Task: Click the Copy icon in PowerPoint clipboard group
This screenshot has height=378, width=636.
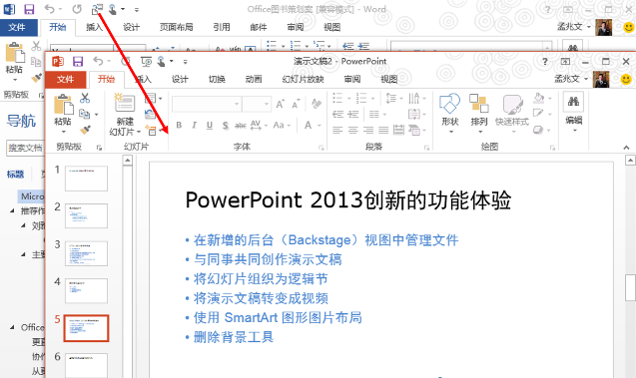Action: pos(84,115)
